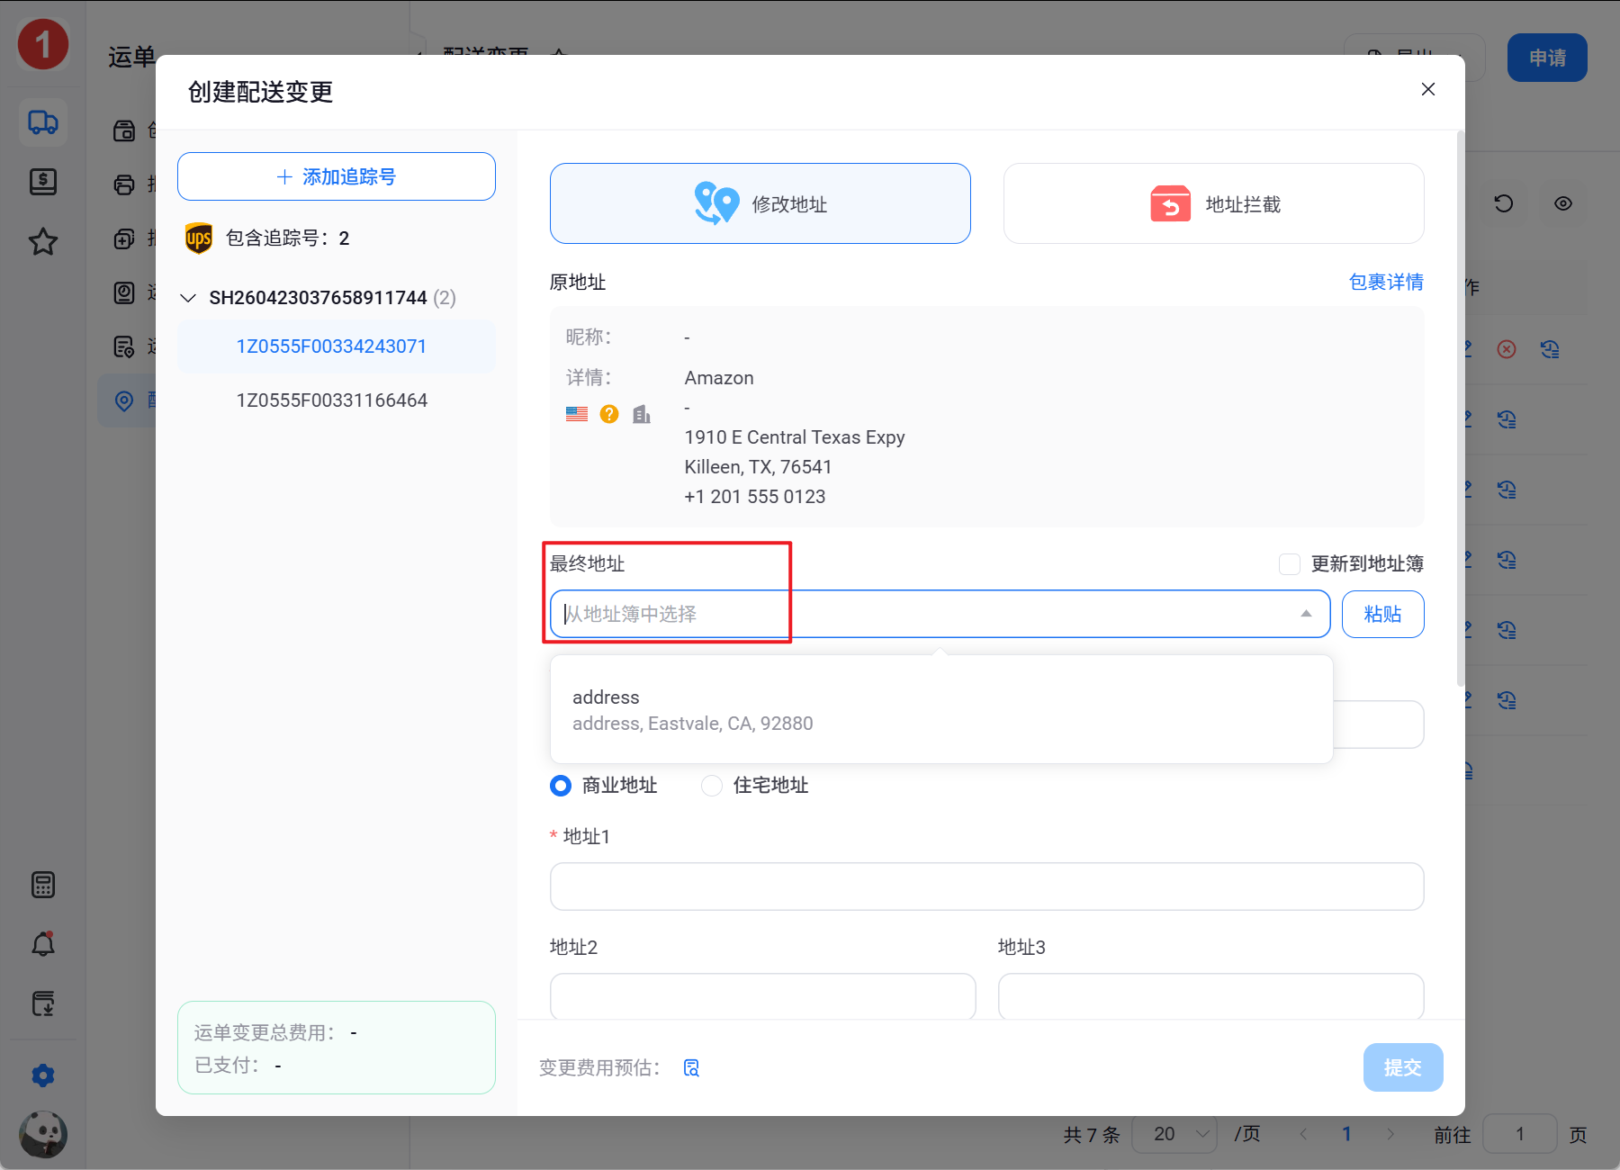Click the orange question mark icon

point(609,414)
